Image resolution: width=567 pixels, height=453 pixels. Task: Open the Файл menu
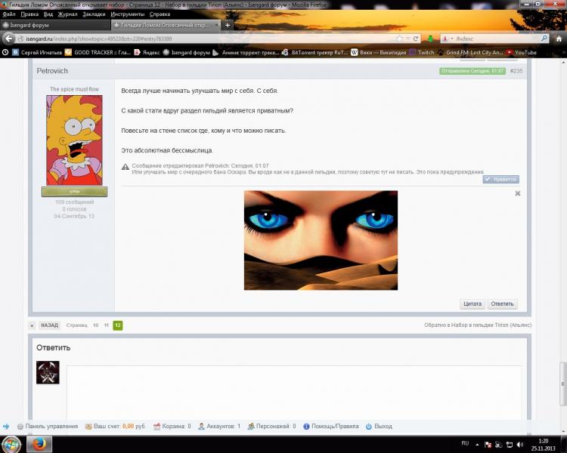coord(9,14)
